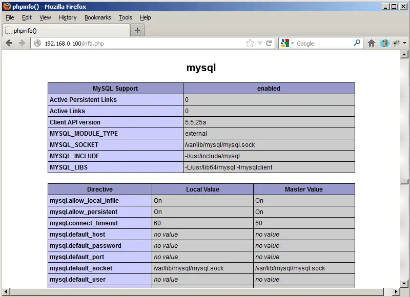Go back with the Back arrow
Screen dimensions: 410x297
pos(9,43)
